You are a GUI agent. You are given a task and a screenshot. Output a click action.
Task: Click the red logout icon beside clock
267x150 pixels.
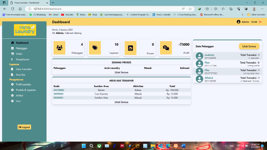[x=260, y=22]
